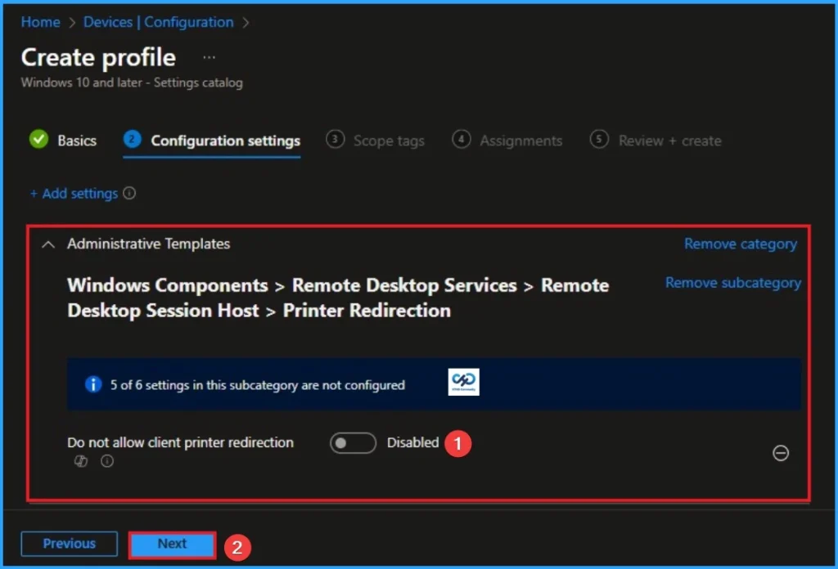Click Remove category for Administrative Templates
The height and width of the screenshot is (569, 838).
[740, 244]
